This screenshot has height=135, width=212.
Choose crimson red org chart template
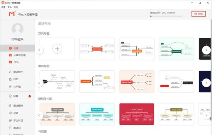[x=137, y=114]
